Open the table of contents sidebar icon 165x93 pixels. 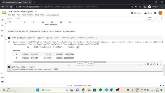2,20
